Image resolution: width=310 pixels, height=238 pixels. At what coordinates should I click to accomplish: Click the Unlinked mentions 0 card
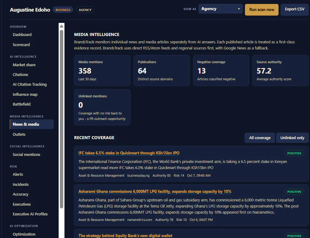tap(102, 107)
